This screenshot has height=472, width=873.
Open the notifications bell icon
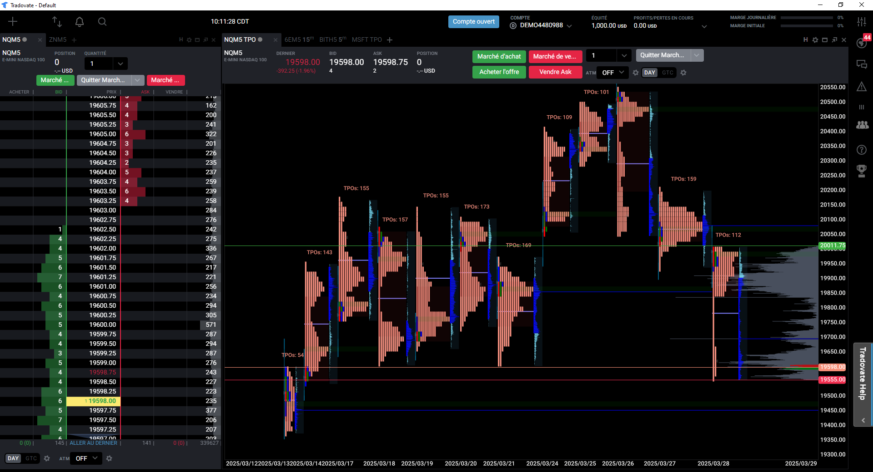click(80, 21)
